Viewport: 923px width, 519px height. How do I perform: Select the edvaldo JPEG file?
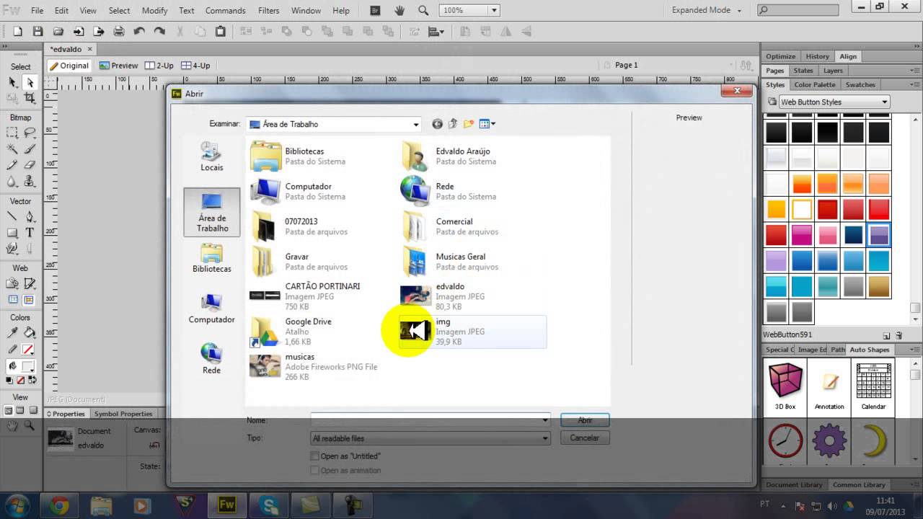(472, 296)
